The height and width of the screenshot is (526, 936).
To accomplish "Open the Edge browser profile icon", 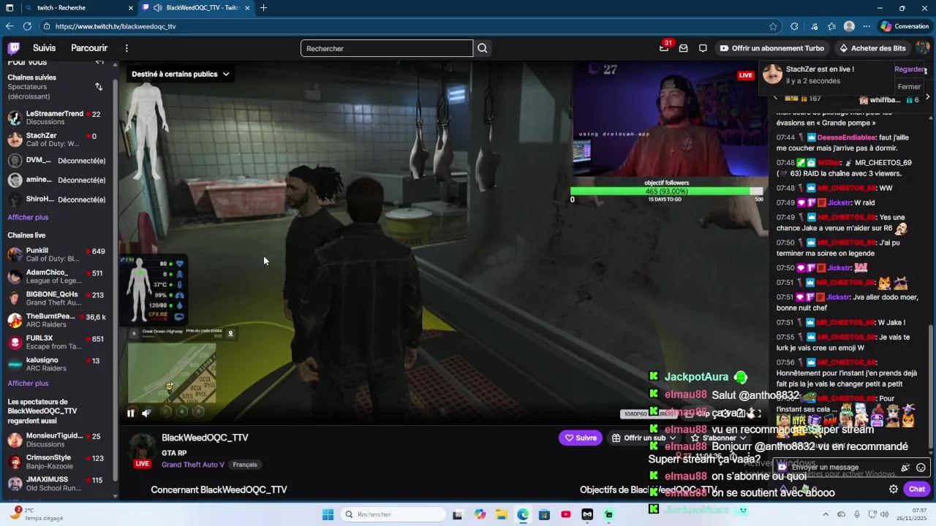I will click(x=849, y=26).
